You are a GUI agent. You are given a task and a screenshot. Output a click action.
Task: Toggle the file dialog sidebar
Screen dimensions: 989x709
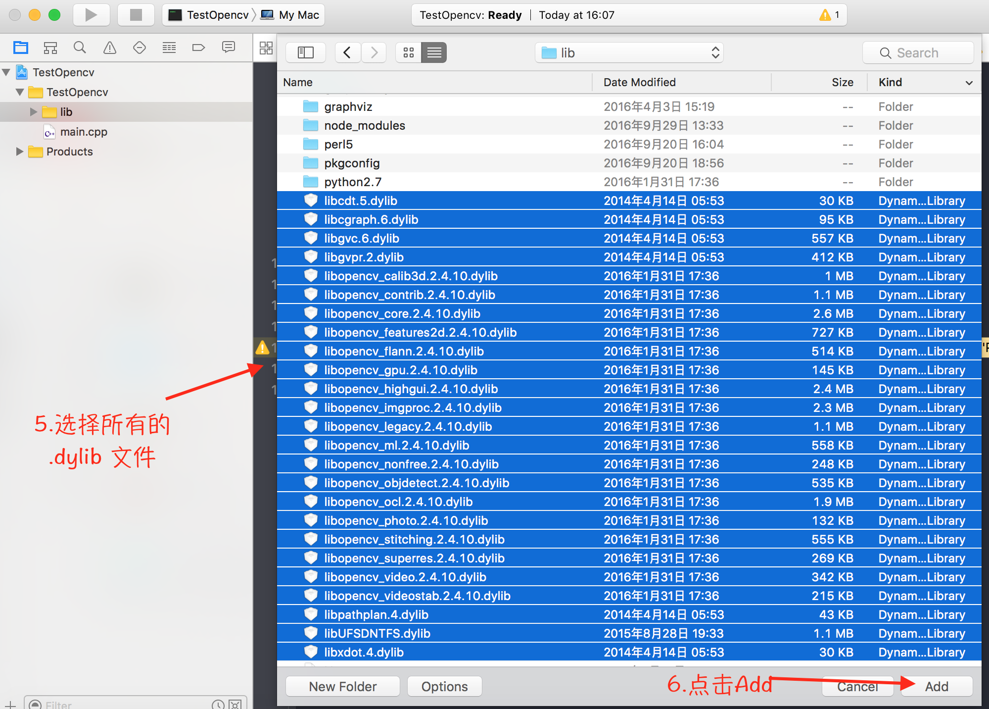pyautogui.click(x=305, y=52)
